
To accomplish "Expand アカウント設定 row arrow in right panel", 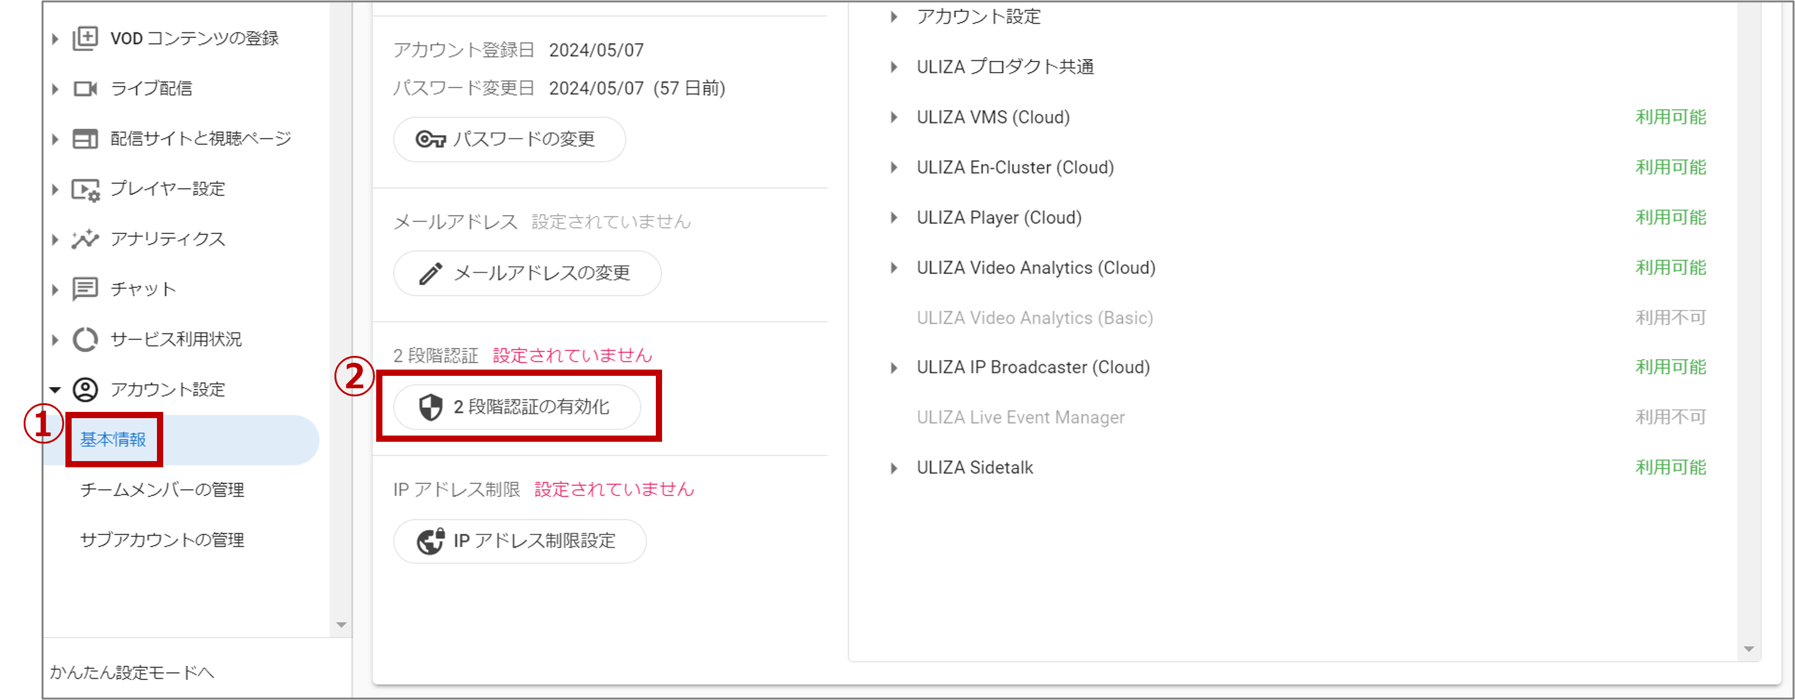I will point(893,17).
